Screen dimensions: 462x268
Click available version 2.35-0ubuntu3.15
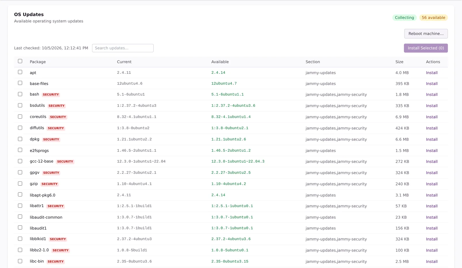(x=230, y=262)
